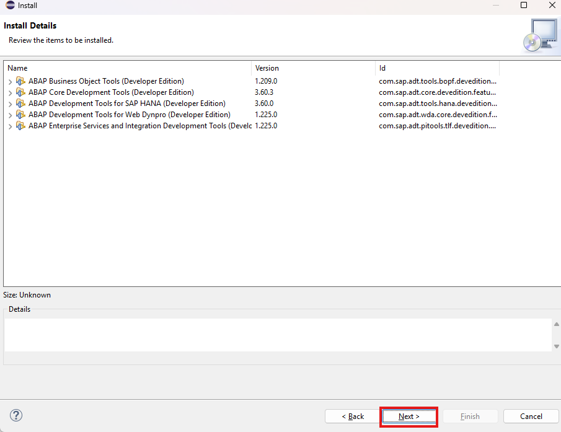The height and width of the screenshot is (432, 561).
Task: Click id com.sap.adt.core.devedition.featu...
Action: (437, 92)
